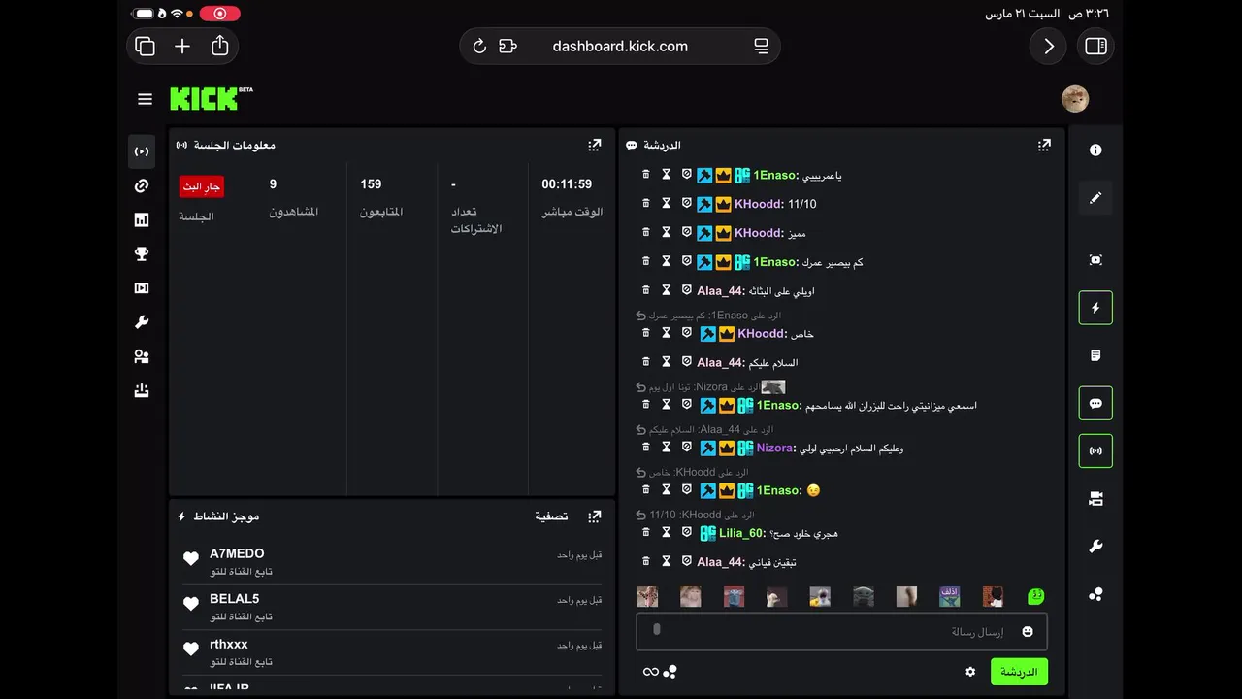This screenshot has height=699, width=1242.
Task: Click dashboard.kick.com address bar
Action: [x=620, y=46]
